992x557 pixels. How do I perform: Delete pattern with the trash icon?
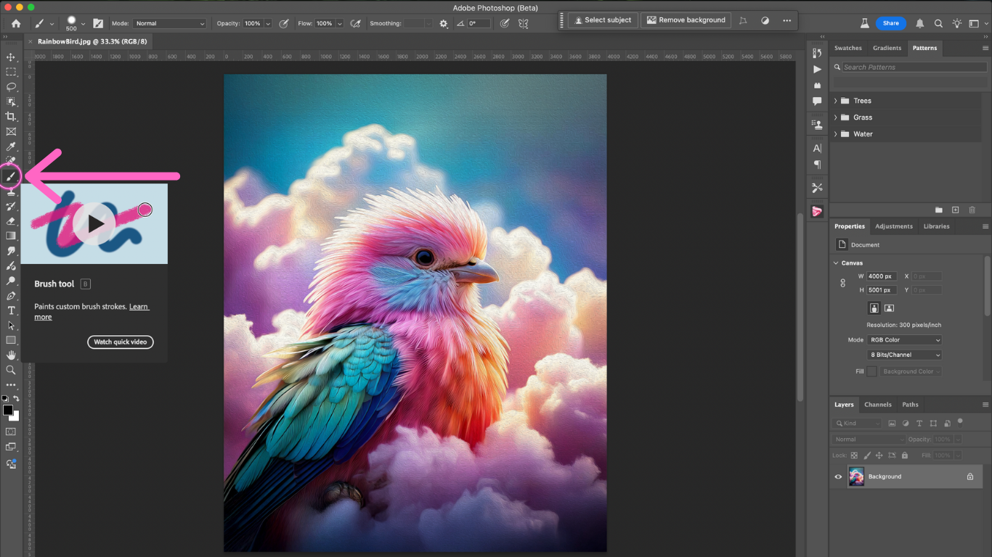pyautogui.click(x=972, y=210)
